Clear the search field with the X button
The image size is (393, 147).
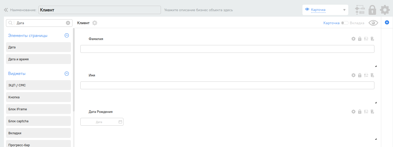pos(68,23)
